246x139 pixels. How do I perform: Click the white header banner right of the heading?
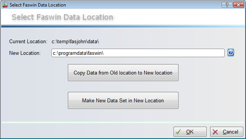point(179,17)
